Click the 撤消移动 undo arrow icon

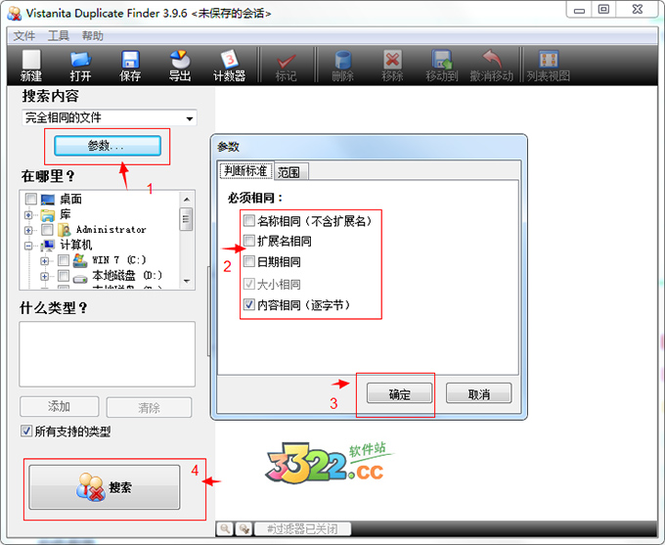(x=492, y=60)
